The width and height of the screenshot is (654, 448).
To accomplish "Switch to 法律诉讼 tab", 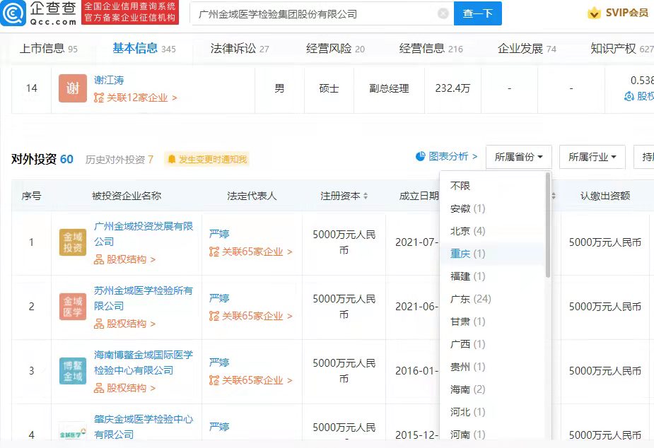I will 240,49.
